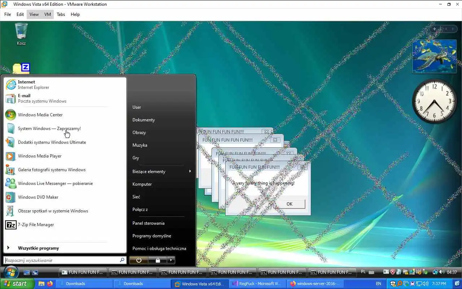Screen dimensions: 462x289
Task: Click the lock button in Start menu
Action: (x=158, y=260)
